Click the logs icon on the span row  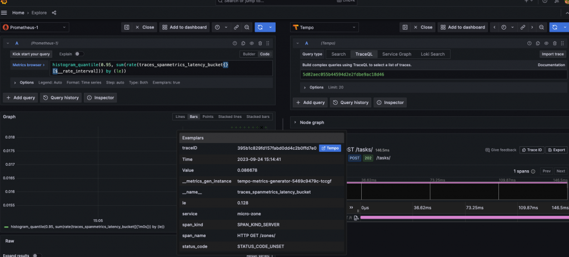pos(356,218)
